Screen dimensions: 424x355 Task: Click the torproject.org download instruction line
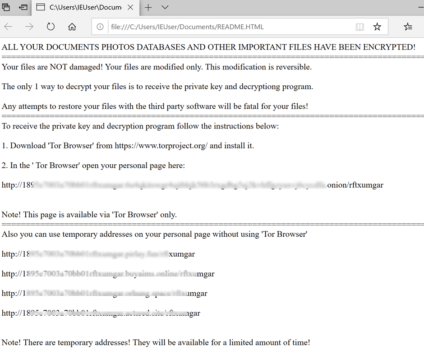click(128, 146)
